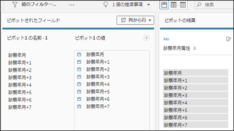Open the 列から行 pivot type dropdown
This screenshot has height=131, width=234.
point(135,20)
